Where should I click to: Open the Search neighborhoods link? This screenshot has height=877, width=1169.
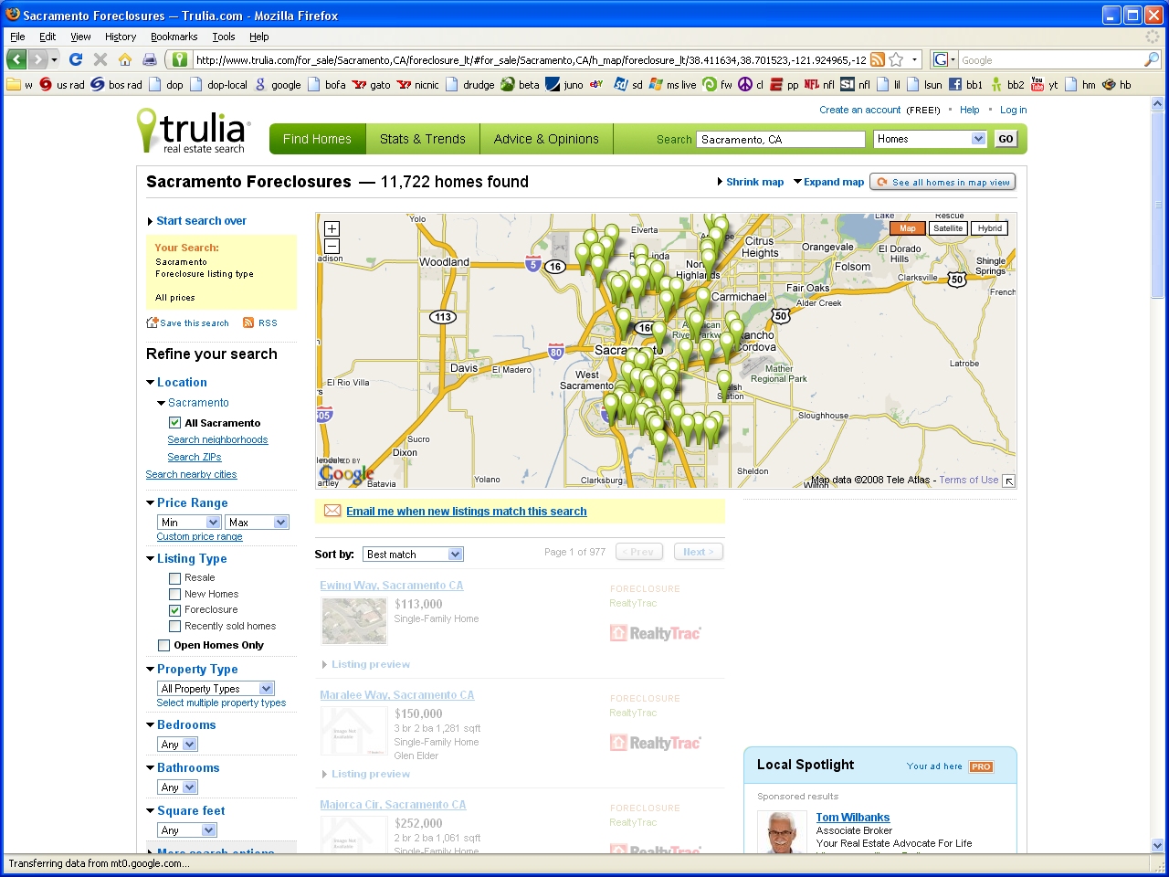tap(217, 440)
